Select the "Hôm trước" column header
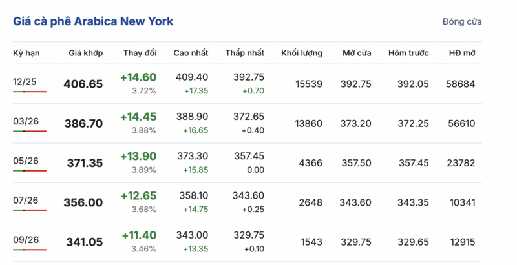The width and height of the screenshot is (517, 265). pyautogui.click(x=408, y=53)
